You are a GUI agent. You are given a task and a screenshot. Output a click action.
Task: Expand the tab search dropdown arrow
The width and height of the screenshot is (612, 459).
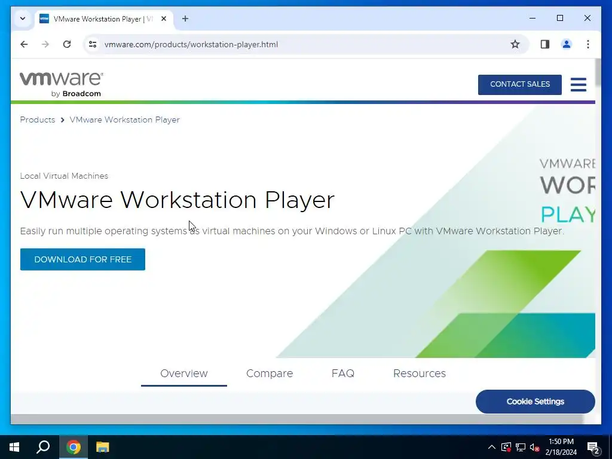(x=23, y=19)
